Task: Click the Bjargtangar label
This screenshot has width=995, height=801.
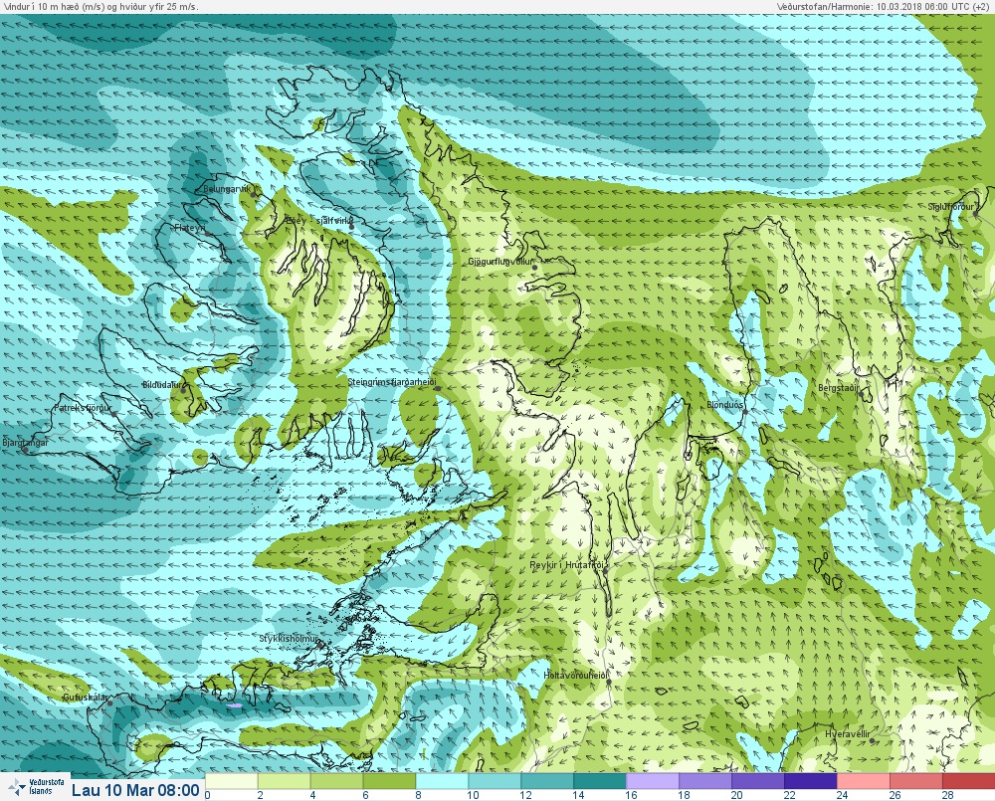Action: click(26, 443)
